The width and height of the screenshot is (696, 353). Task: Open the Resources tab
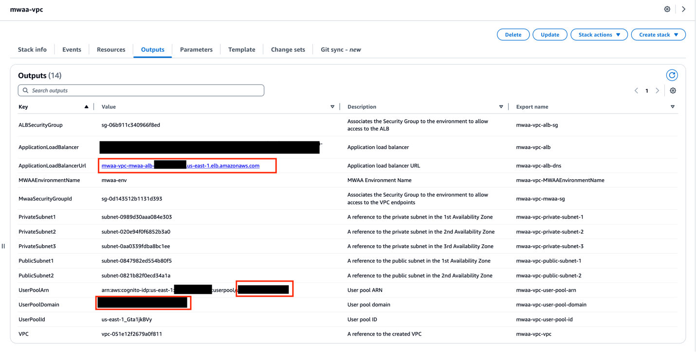coord(111,50)
